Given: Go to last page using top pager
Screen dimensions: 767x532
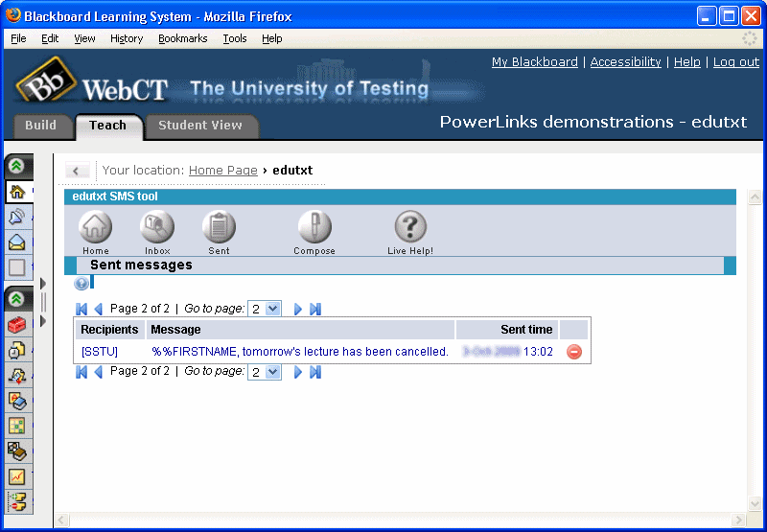Looking at the screenshot, I should pos(315,309).
